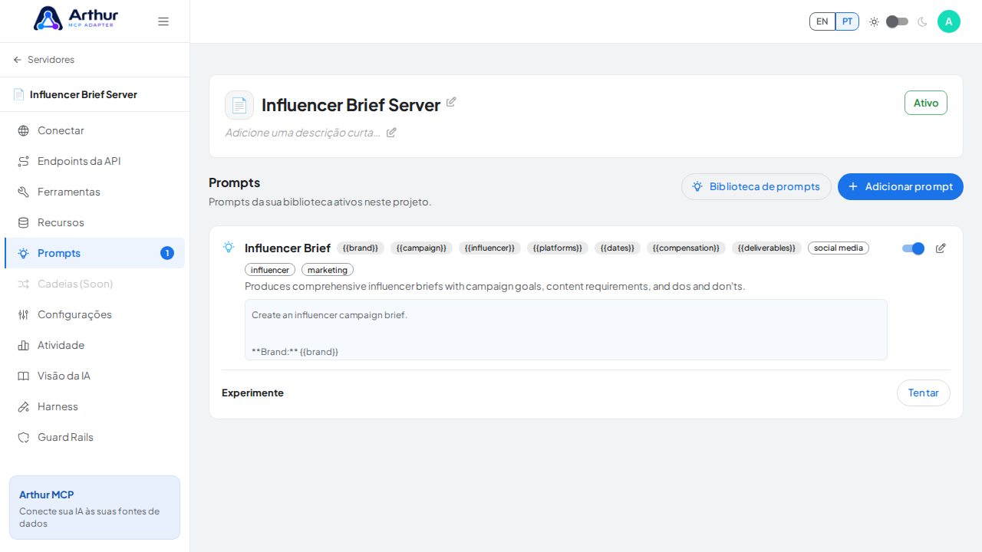Screen dimensions: 982x552
Task: Click the Ferramentas wrench icon
Action: (23, 192)
